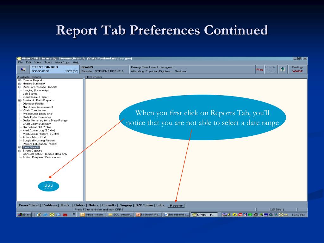This screenshot has height=243, width=324.
Task: Click the red telephone quick launch icon
Action: tap(65, 215)
